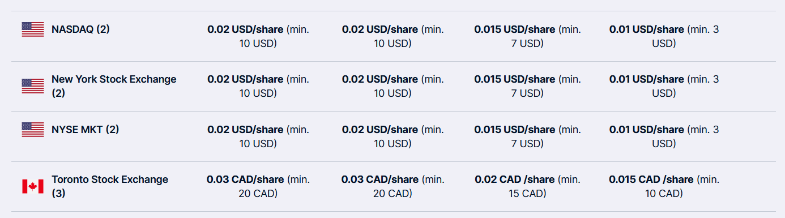
Task: Click New York Stock Exchange 0.015 USD/share fee
Action: (x=527, y=86)
